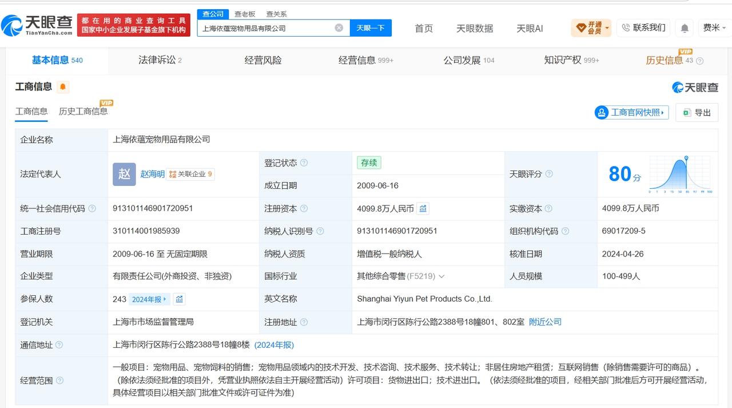The height and width of the screenshot is (408, 732).
Task: Clear the search box with the X icon
Action: [x=339, y=27]
